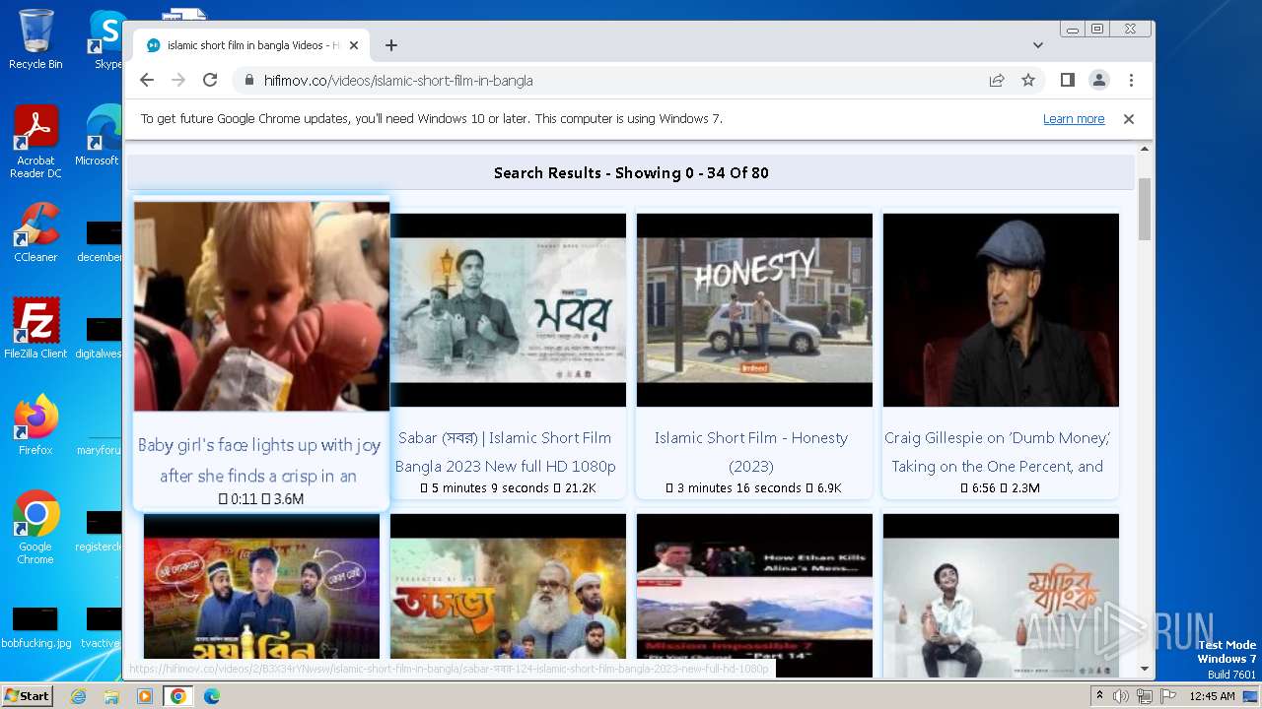Viewport: 1262px width, 709px height.
Task: Click the vertical scrollbar thumb
Action: click(1145, 209)
